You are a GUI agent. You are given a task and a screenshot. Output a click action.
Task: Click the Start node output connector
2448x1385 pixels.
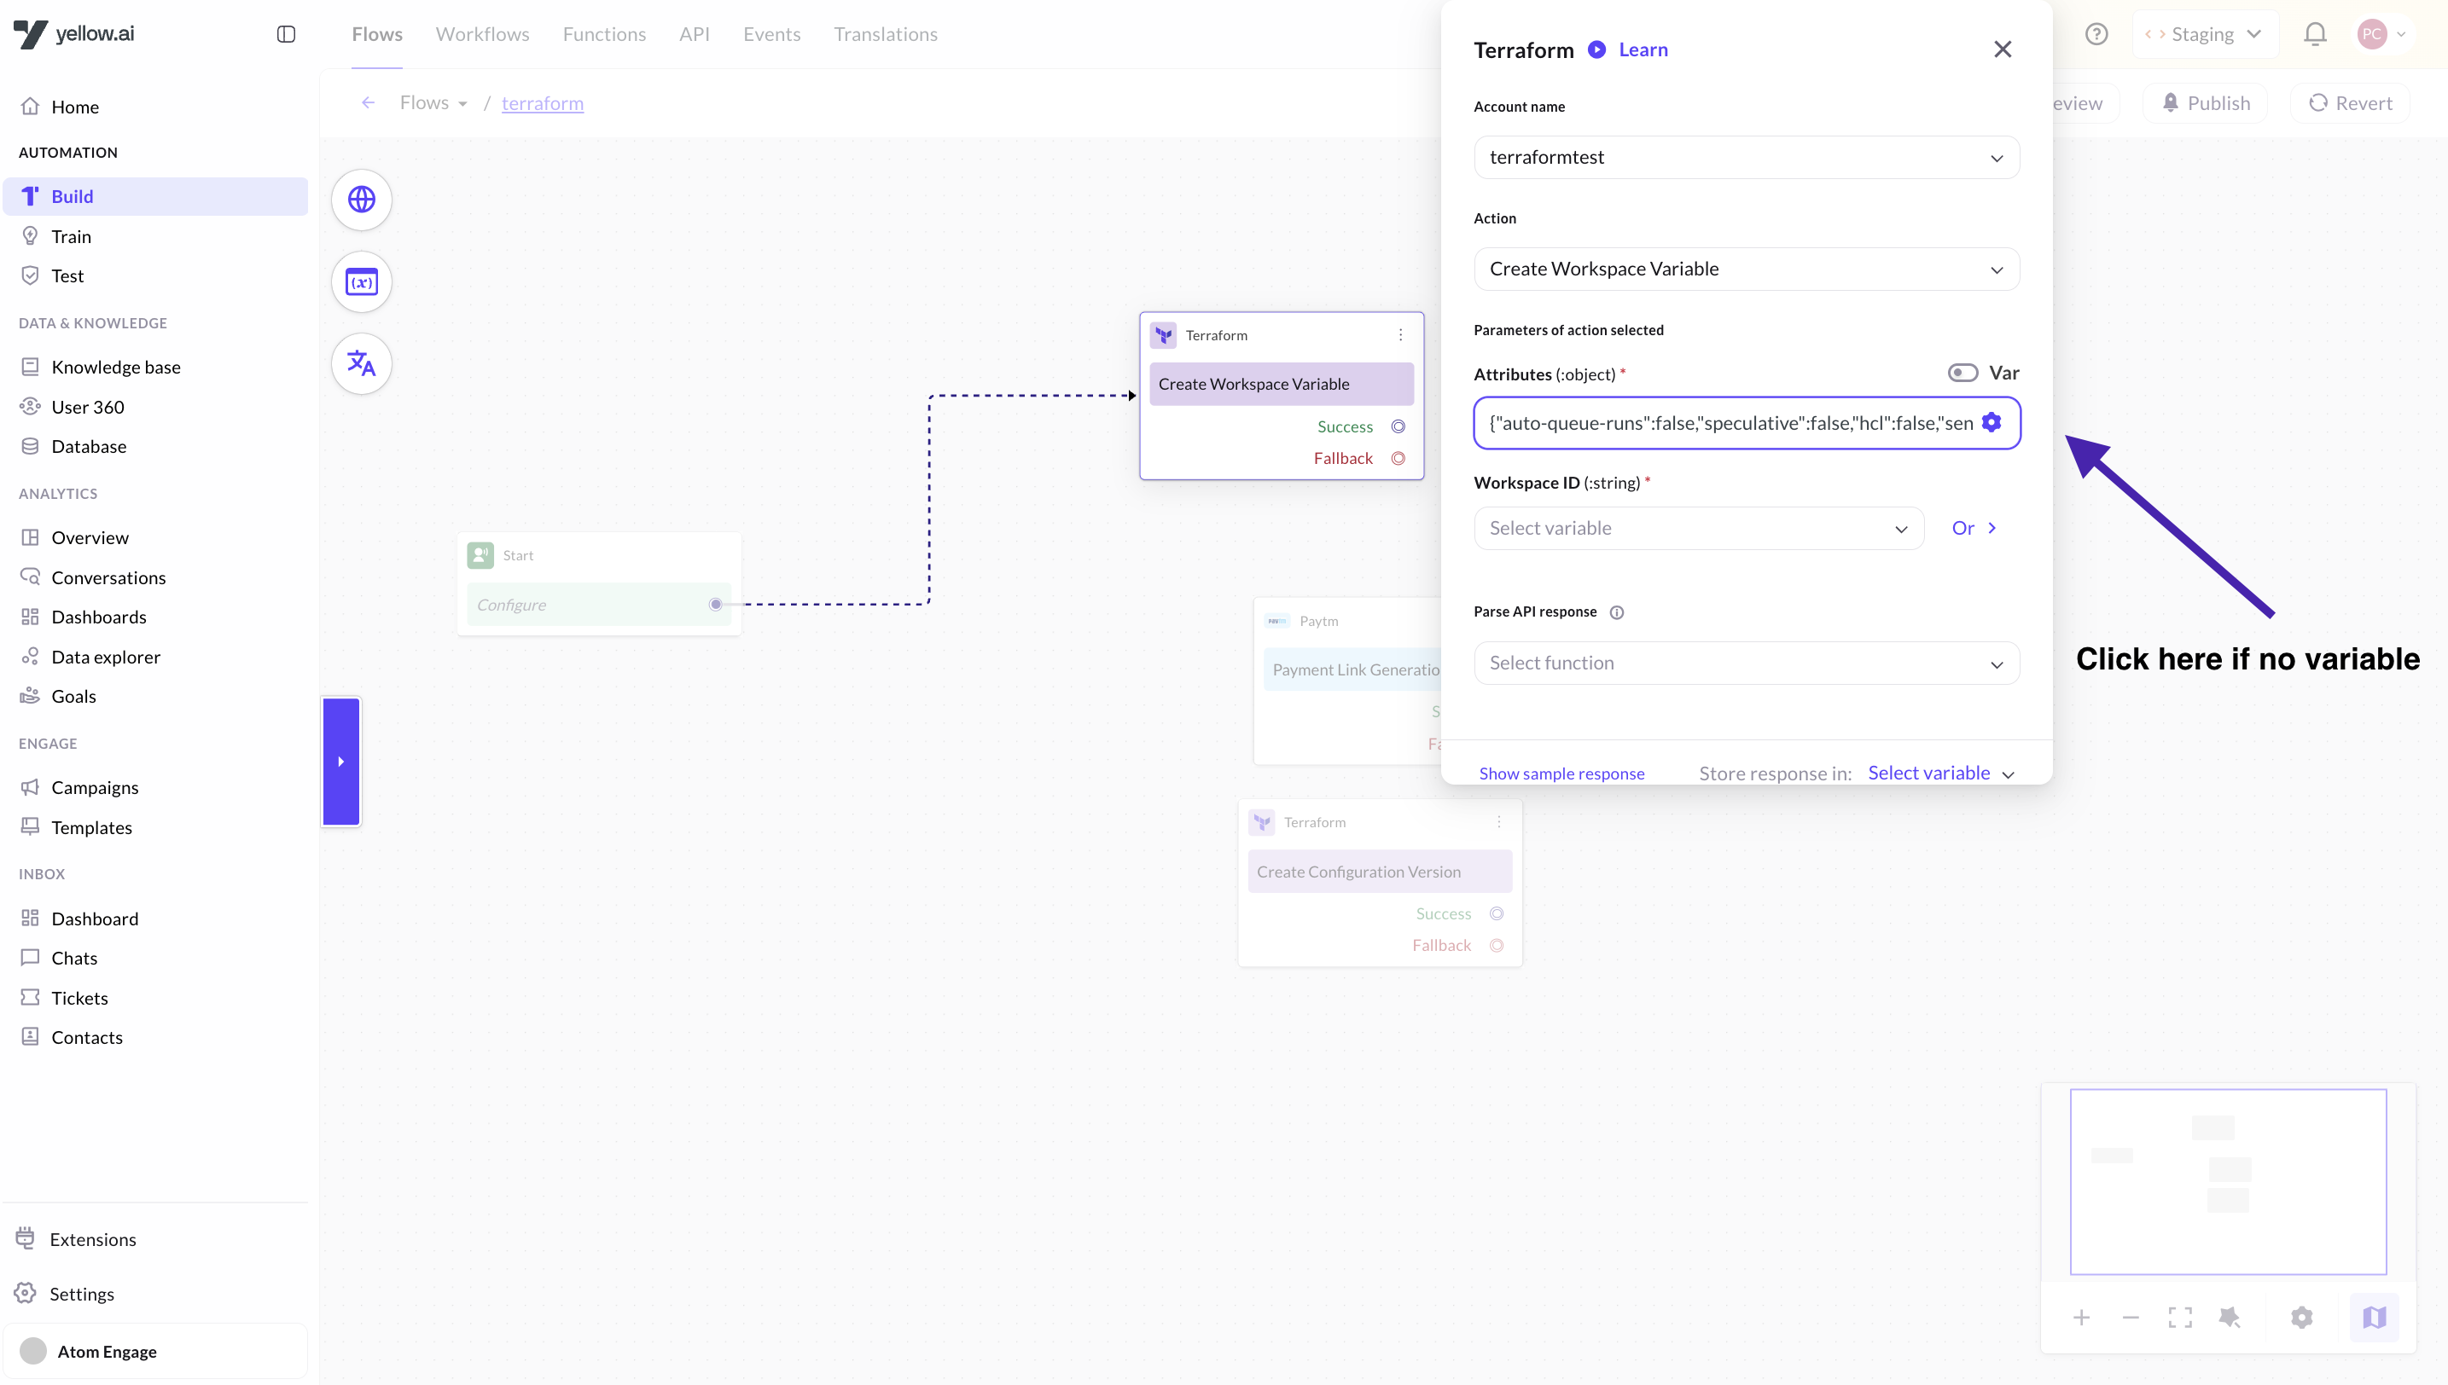pyautogui.click(x=716, y=604)
